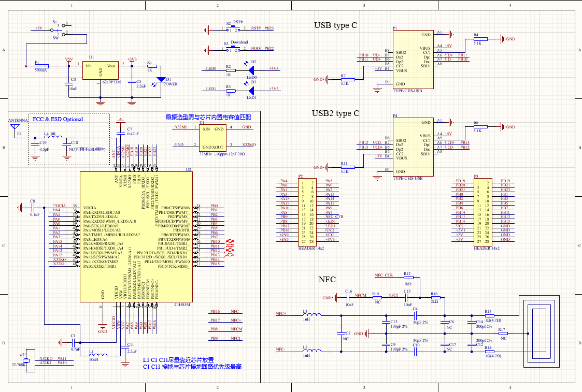The width and height of the screenshot is (582, 392).
Task: Select resistor R1 1K near +3V3
Action: (x=152, y=66)
